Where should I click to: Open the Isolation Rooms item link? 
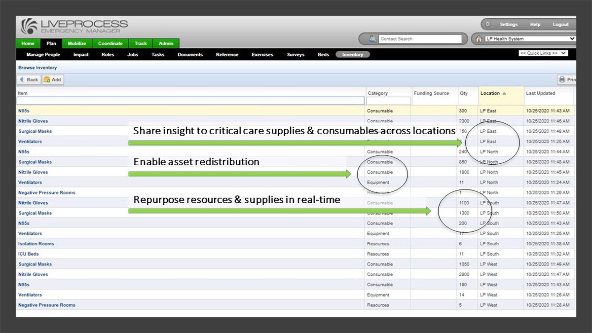(x=36, y=244)
